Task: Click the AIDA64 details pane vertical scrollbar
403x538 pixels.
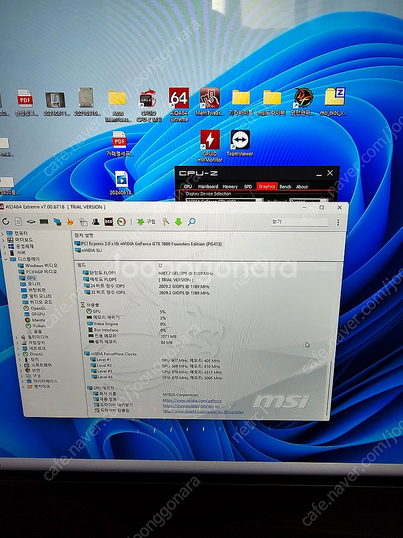Action: [x=330, y=388]
